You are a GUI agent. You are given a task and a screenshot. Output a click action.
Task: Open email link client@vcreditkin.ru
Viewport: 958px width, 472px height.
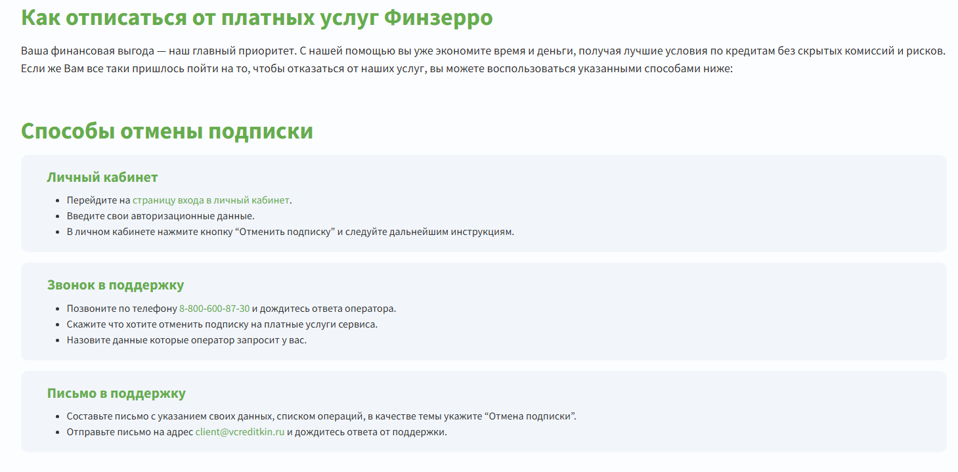coord(240,432)
